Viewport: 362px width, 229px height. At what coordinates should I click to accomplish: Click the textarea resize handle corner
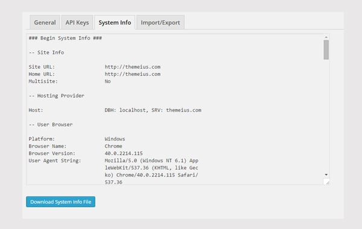coord(326,182)
